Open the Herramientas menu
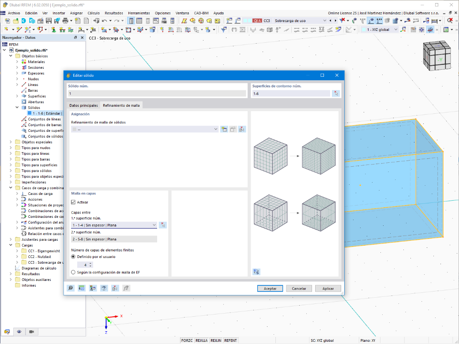Screen dimensions: 459x344 coord(139,13)
